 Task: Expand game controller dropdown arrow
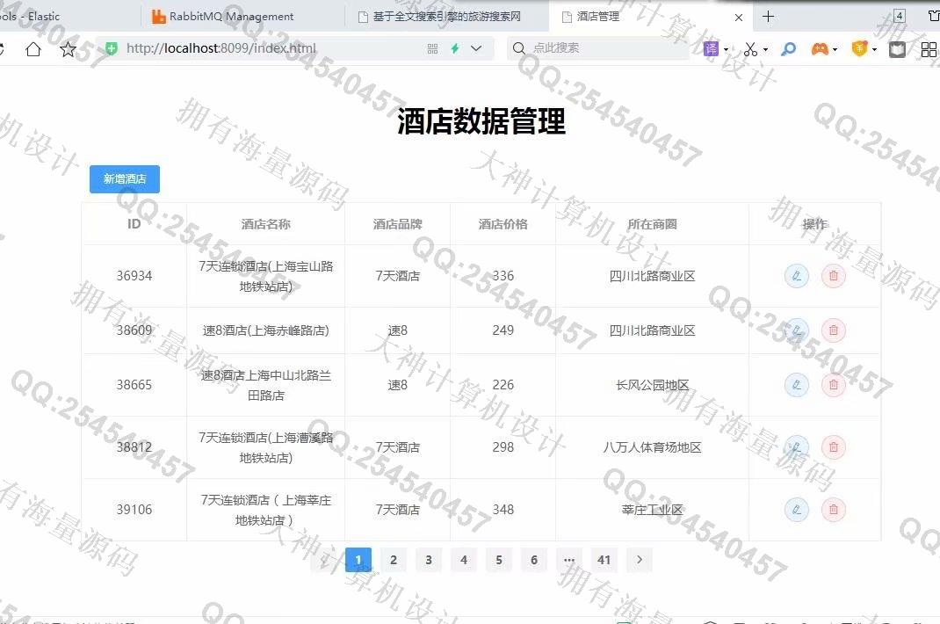tap(835, 50)
